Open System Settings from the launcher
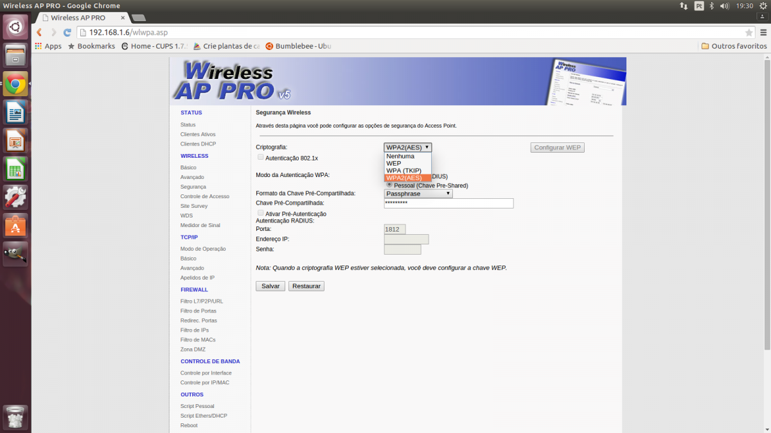The image size is (771, 433). click(15, 197)
